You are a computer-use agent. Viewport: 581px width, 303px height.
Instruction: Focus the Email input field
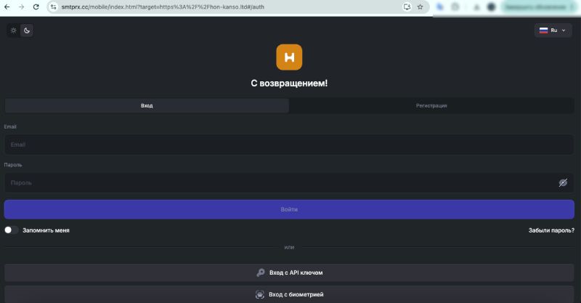tap(289, 145)
